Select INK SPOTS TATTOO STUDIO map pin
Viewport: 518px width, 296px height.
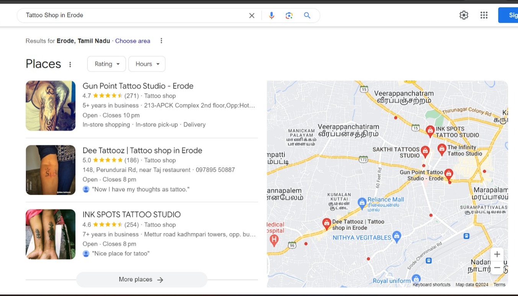pos(430,132)
